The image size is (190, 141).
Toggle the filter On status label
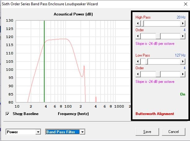pyautogui.click(x=183, y=94)
